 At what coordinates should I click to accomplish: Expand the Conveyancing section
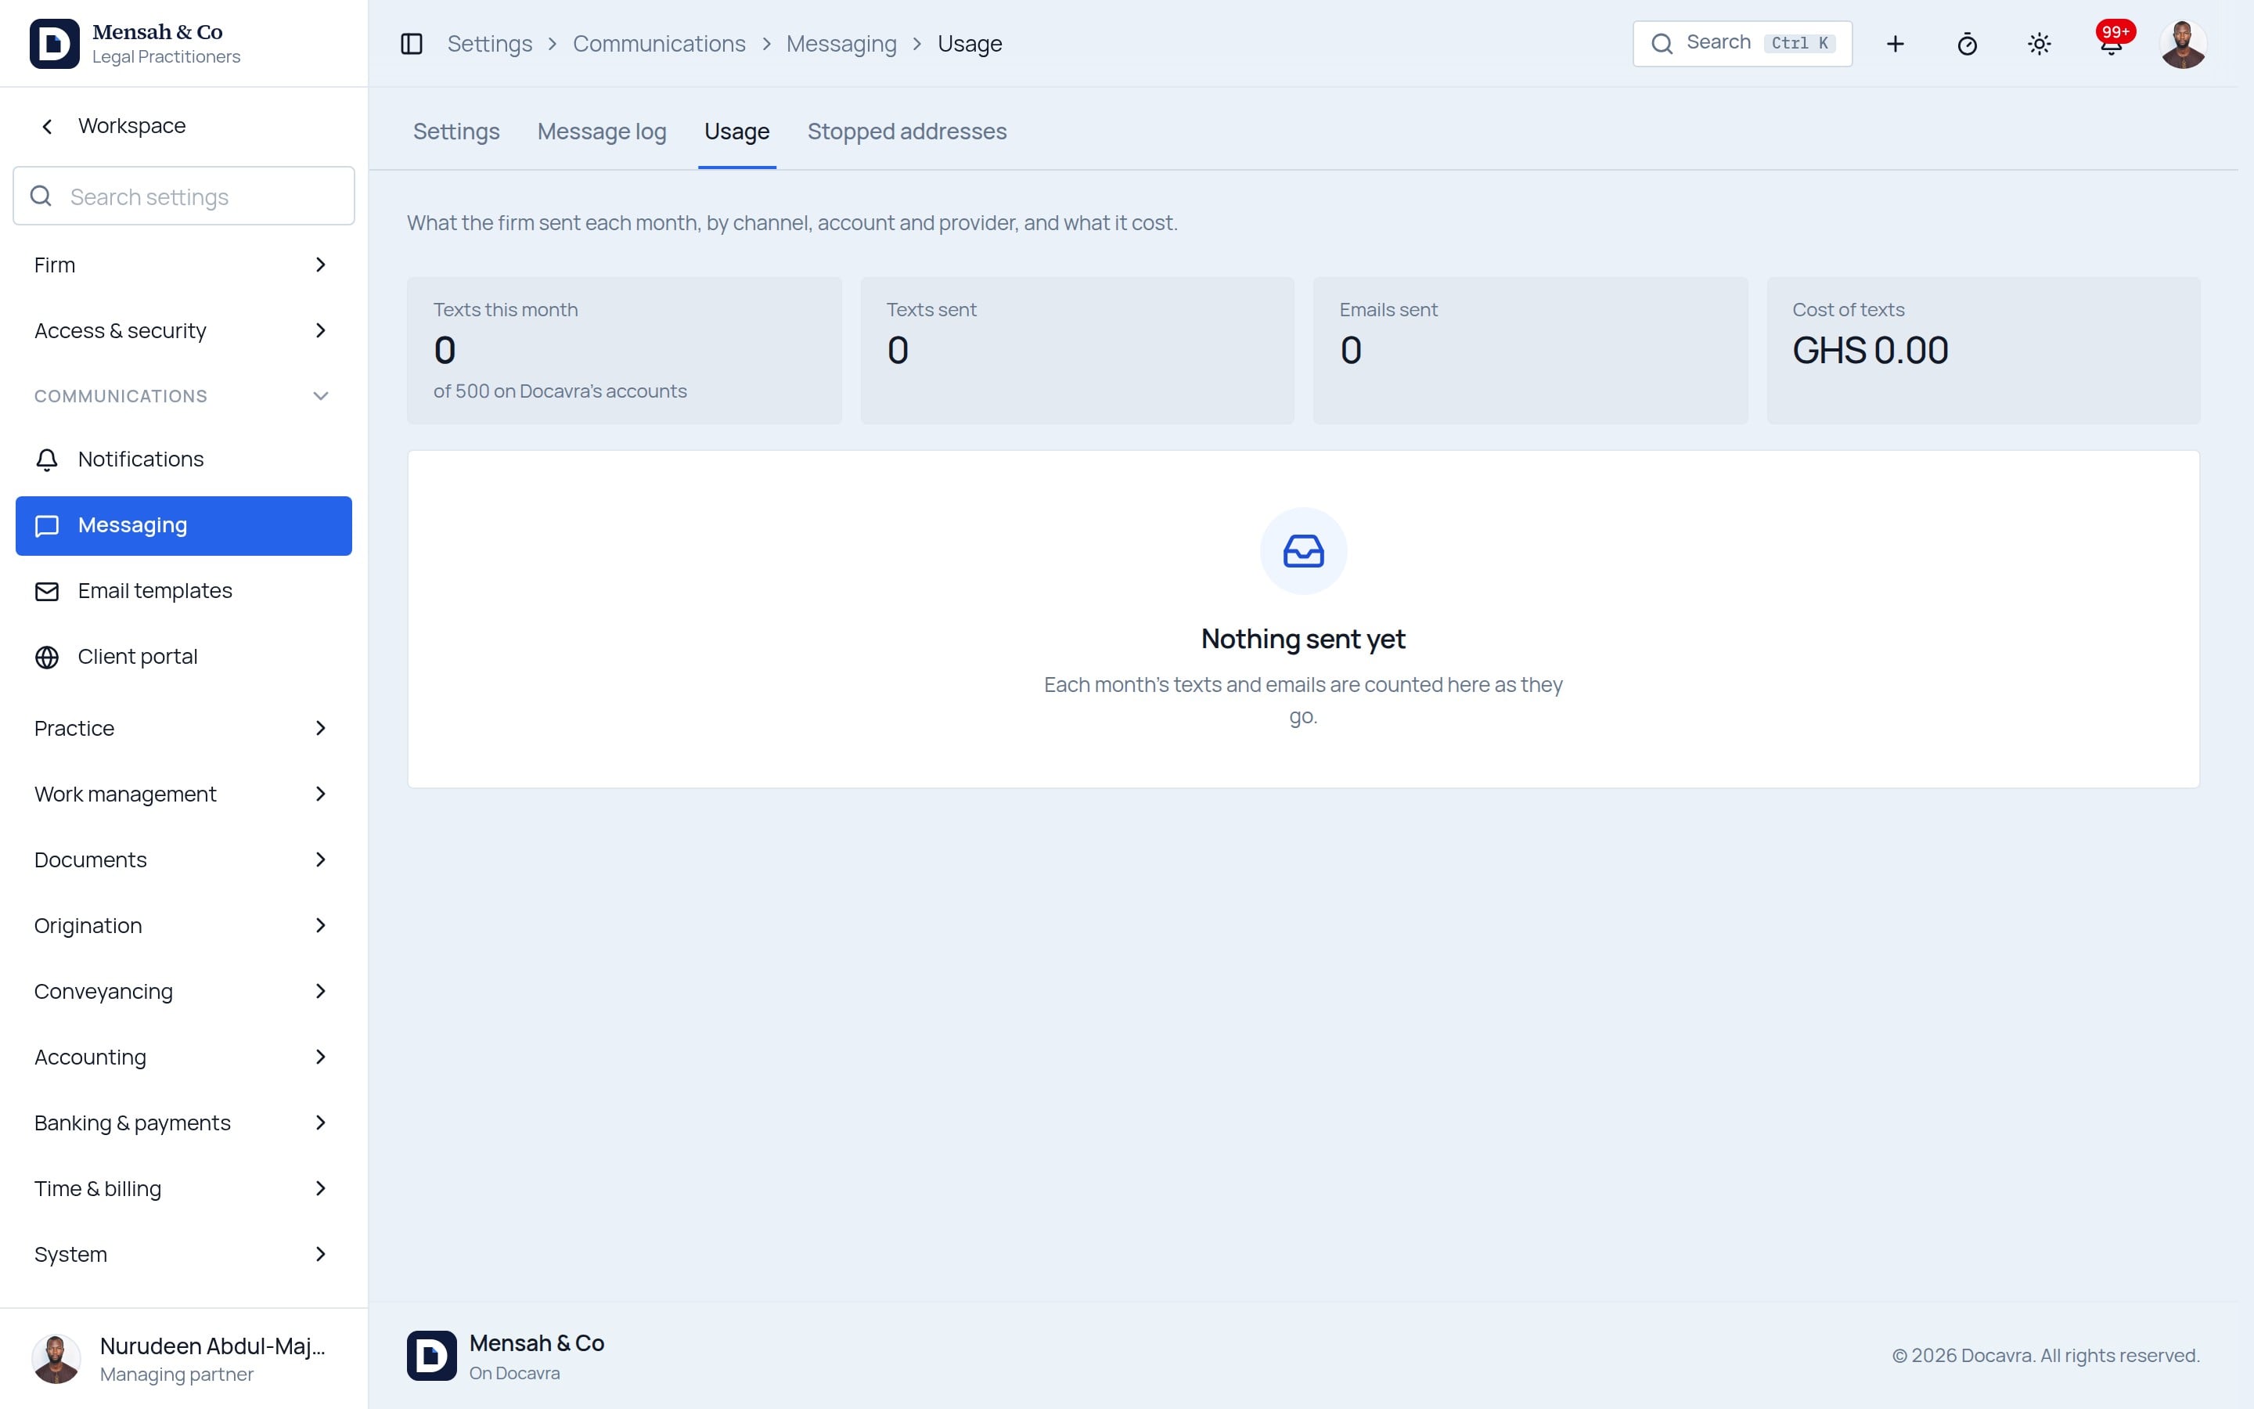click(183, 992)
